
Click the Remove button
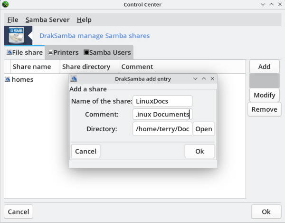tap(264, 109)
